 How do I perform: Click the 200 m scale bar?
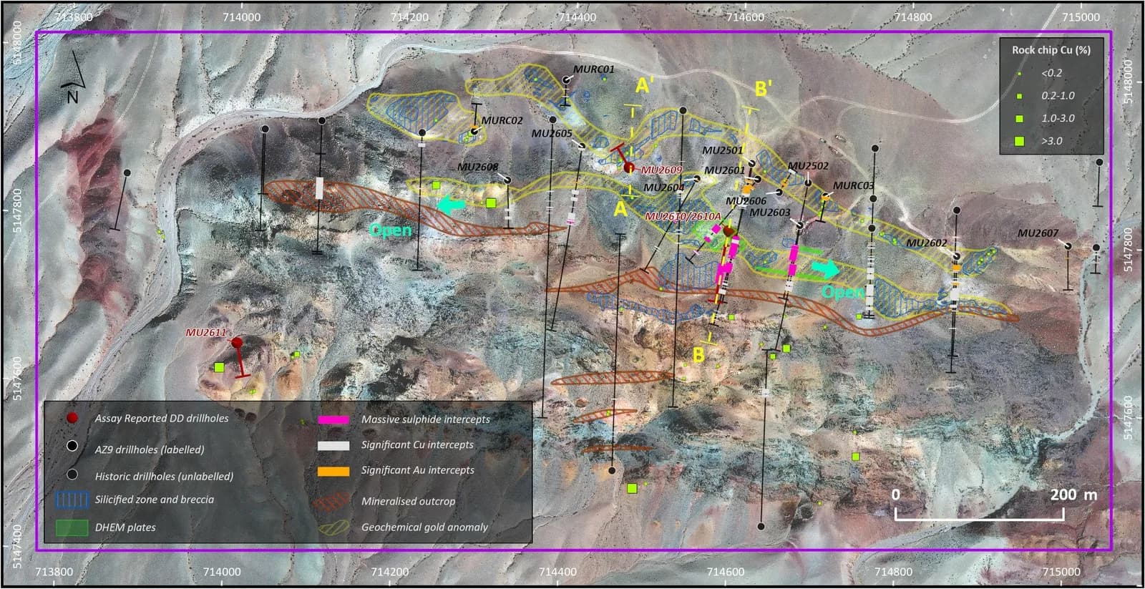[x=979, y=513]
